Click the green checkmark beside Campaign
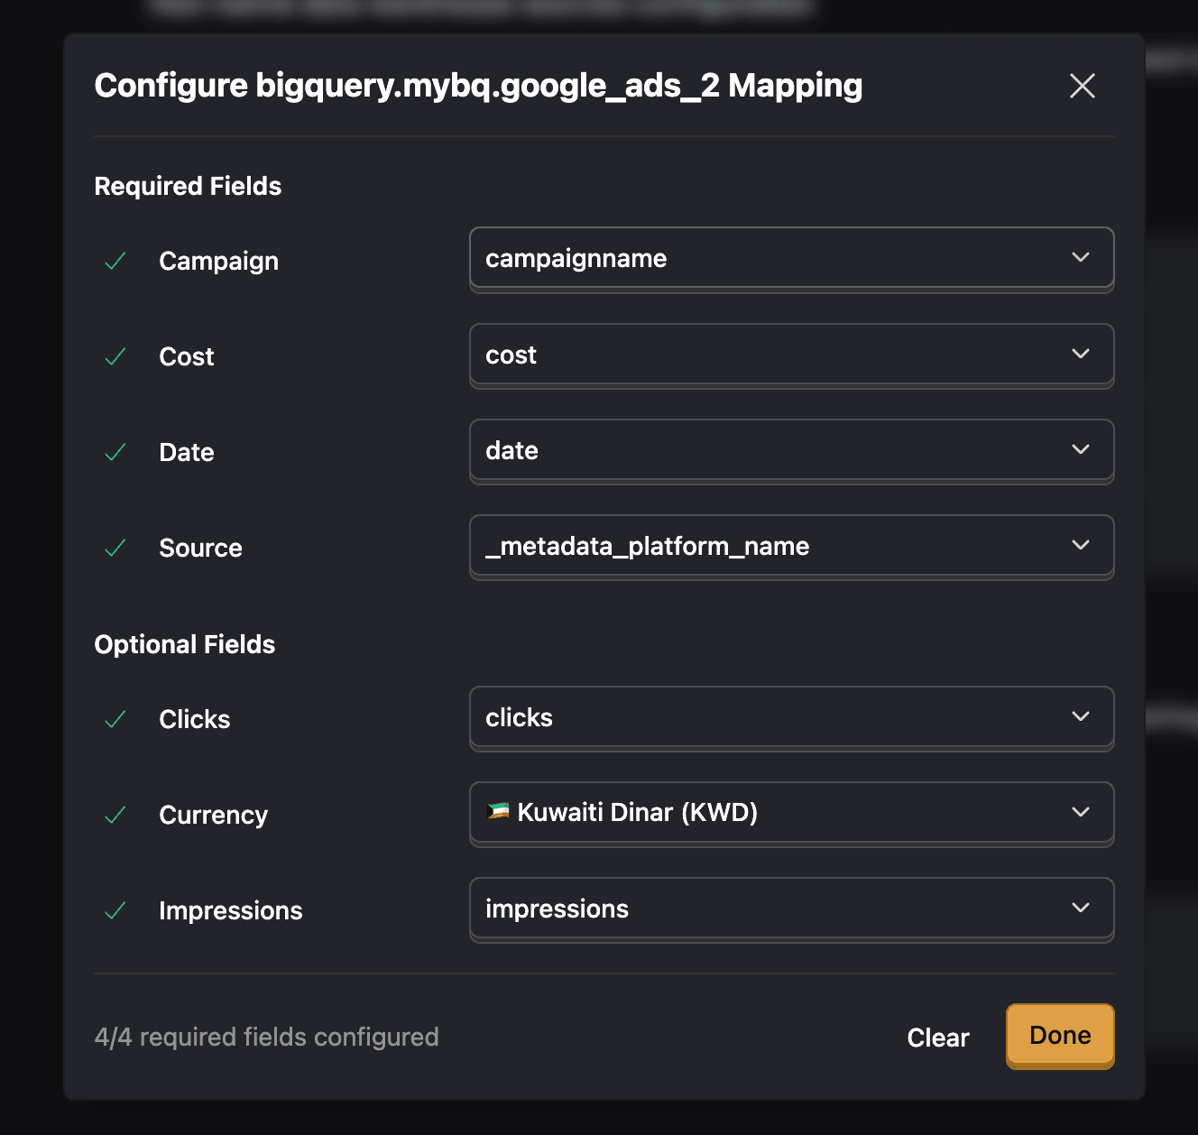 (x=115, y=262)
